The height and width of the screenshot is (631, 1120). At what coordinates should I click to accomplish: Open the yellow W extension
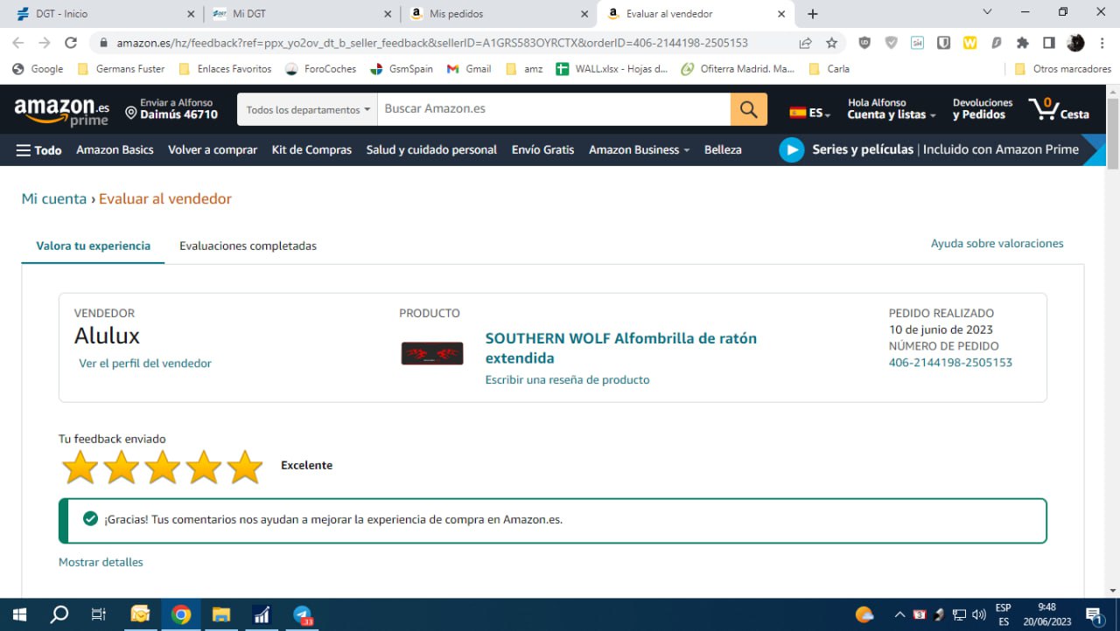969,43
